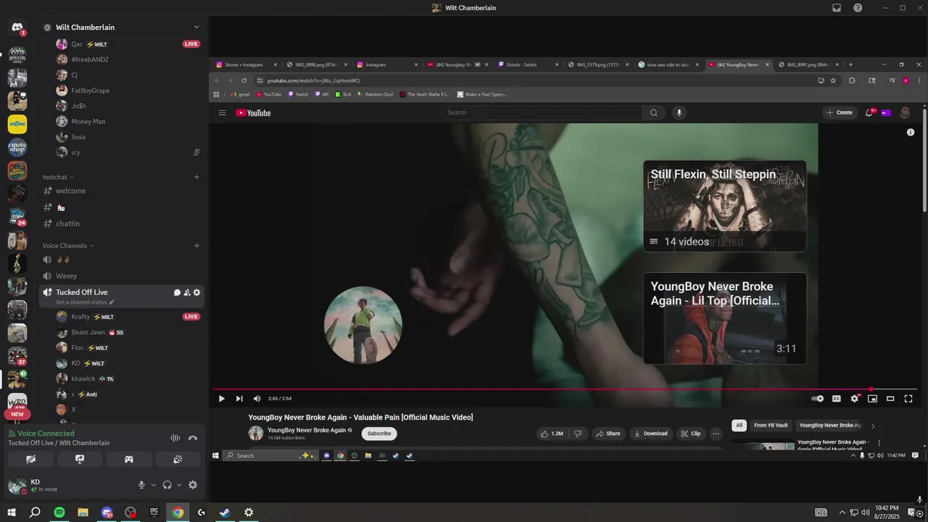Open chat for Tucked Off Live channel
928x522 pixels.
[177, 293]
